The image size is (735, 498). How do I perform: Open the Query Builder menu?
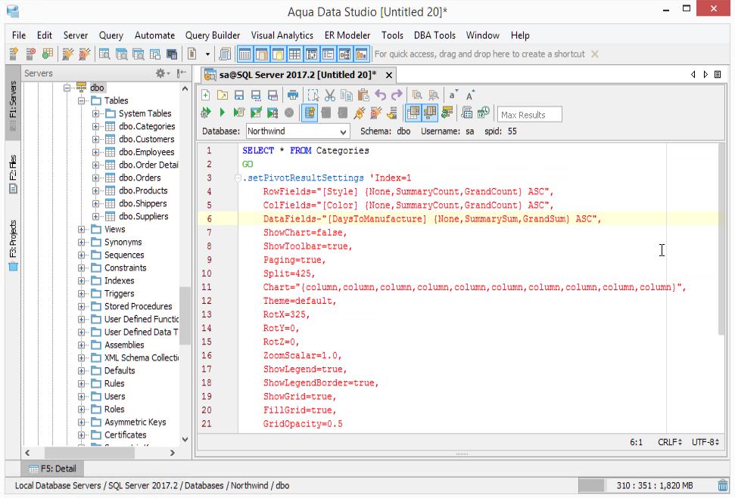tap(212, 36)
